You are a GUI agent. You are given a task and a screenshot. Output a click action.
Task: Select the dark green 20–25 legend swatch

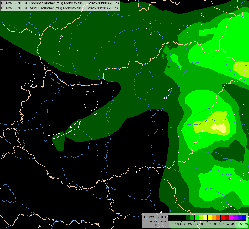(188, 218)
